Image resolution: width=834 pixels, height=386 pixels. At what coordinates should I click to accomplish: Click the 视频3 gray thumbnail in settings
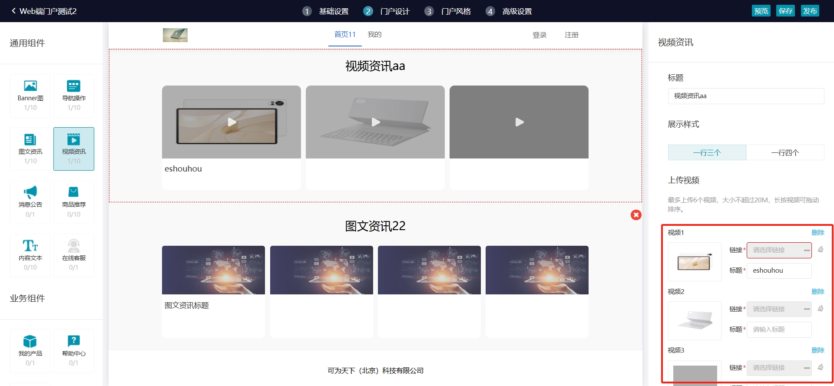point(695,374)
